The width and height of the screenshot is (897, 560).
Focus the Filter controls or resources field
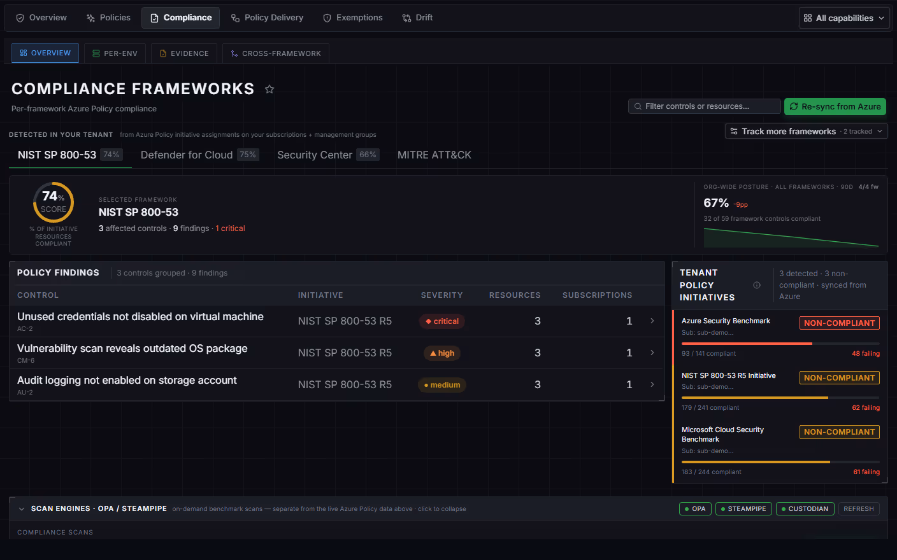pos(704,106)
